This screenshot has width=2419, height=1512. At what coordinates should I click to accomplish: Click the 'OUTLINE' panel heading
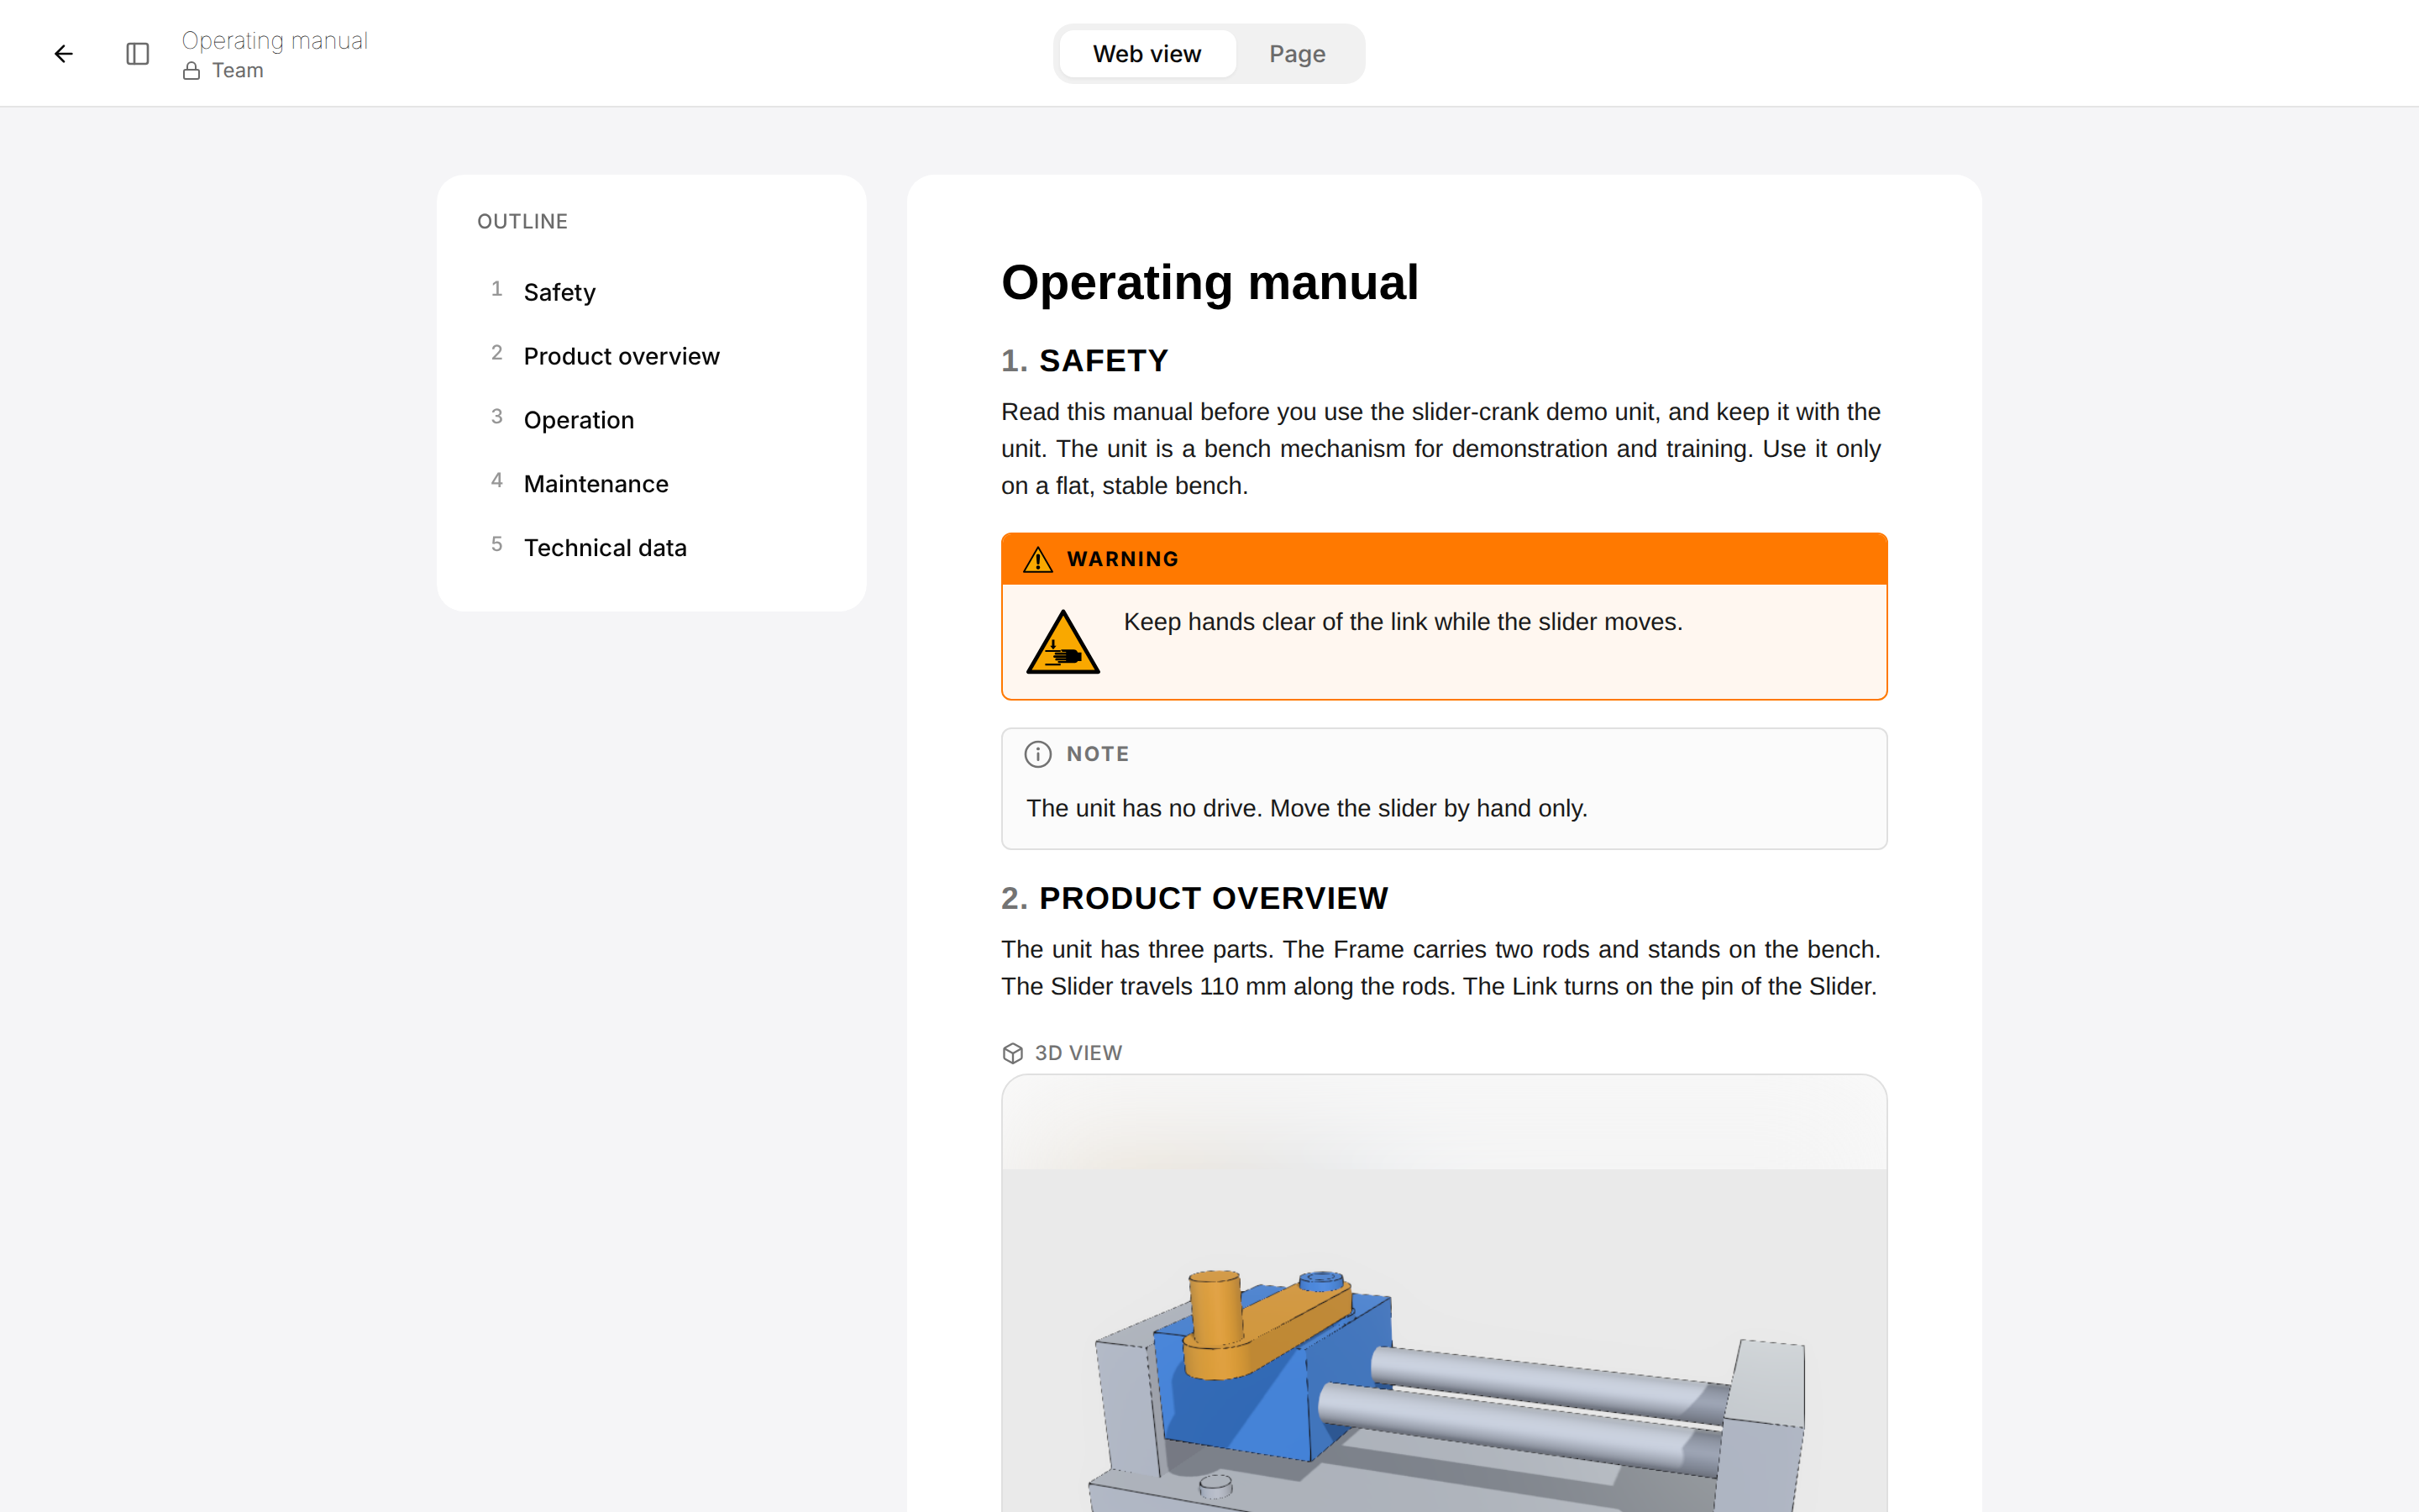(x=522, y=222)
